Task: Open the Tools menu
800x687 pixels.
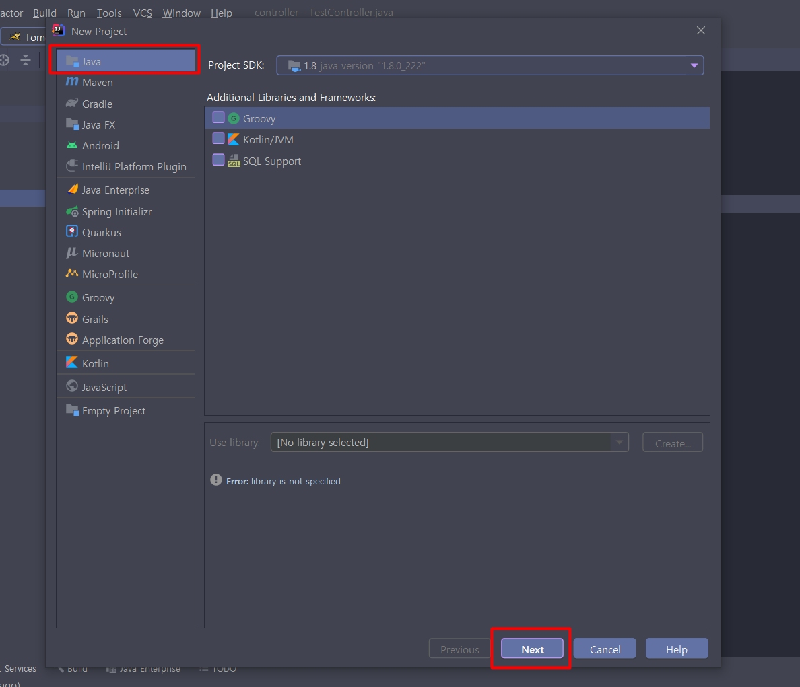Action: click(109, 13)
